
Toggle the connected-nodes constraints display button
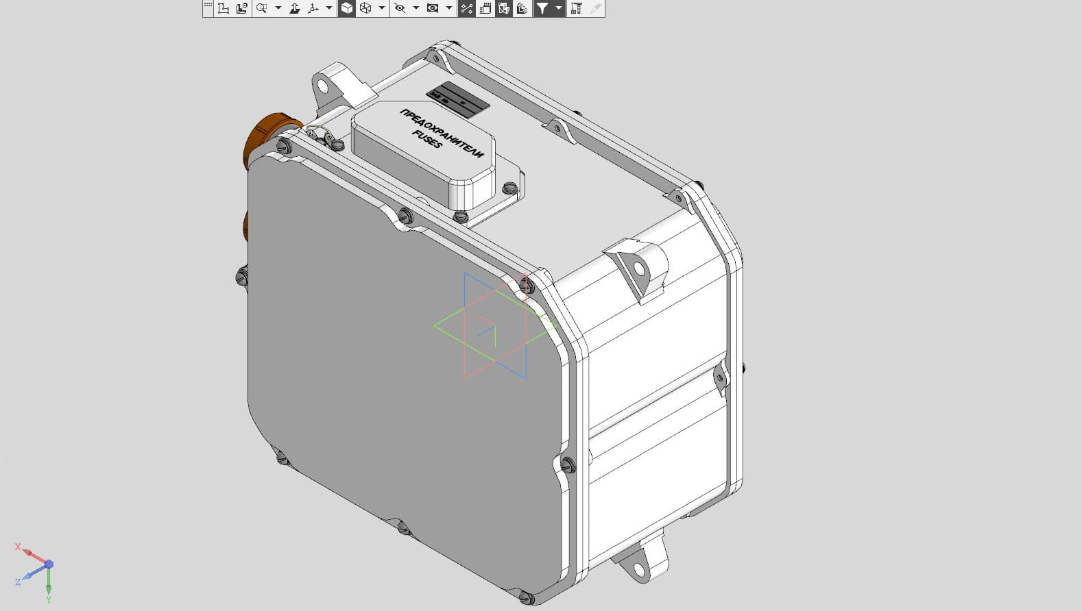click(x=467, y=8)
